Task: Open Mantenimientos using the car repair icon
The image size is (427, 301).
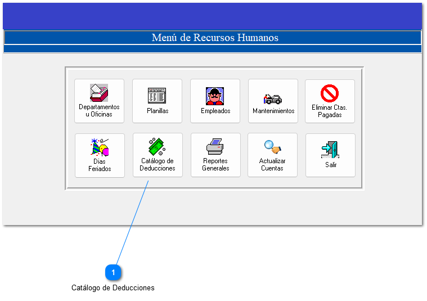Action: pyautogui.click(x=273, y=98)
